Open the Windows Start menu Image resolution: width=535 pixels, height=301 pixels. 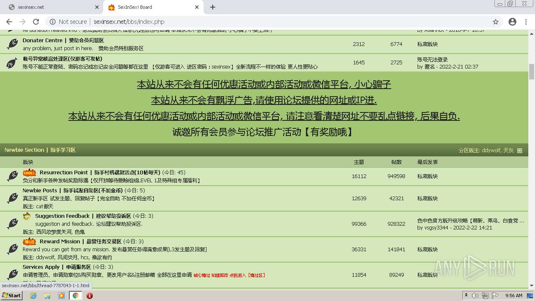pos(12,295)
